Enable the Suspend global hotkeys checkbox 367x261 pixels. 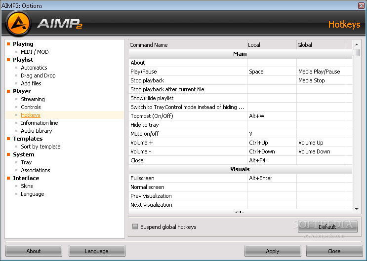point(135,226)
